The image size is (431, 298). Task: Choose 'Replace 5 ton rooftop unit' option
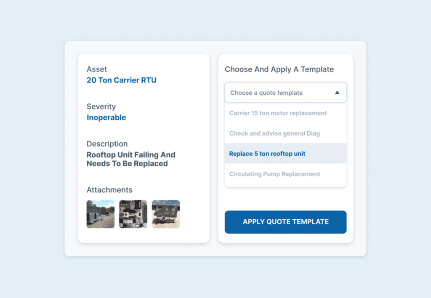[x=267, y=154]
